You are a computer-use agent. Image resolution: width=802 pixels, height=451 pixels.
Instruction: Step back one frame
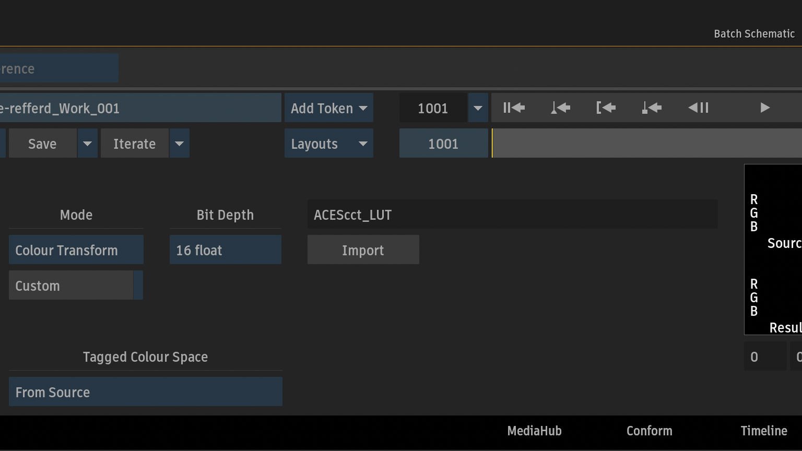pos(698,108)
